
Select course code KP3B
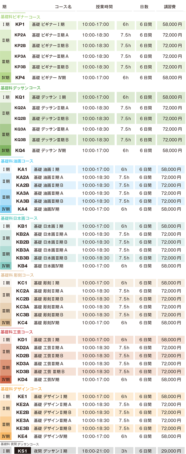[x=20, y=67]
